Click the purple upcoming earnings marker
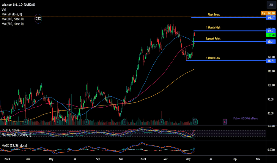The image size is (277, 163). [x=225, y=122]
